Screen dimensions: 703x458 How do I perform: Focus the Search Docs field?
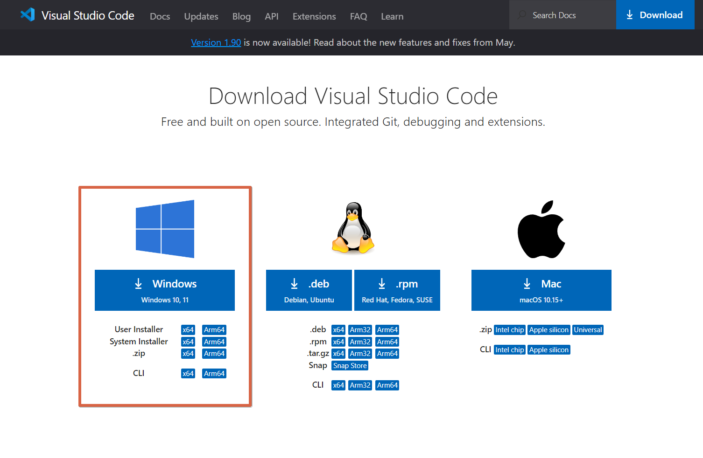pos(562,15)
